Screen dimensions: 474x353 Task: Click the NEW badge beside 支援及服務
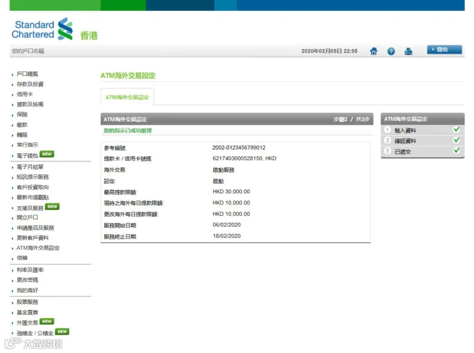coord(52,207)
